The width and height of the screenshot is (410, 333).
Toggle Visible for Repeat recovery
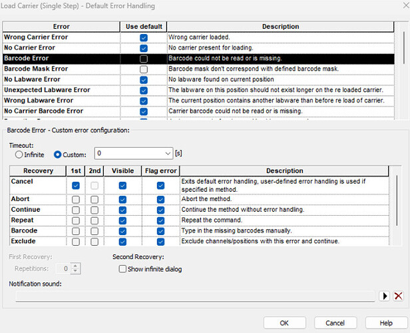(x=122, y=220)
